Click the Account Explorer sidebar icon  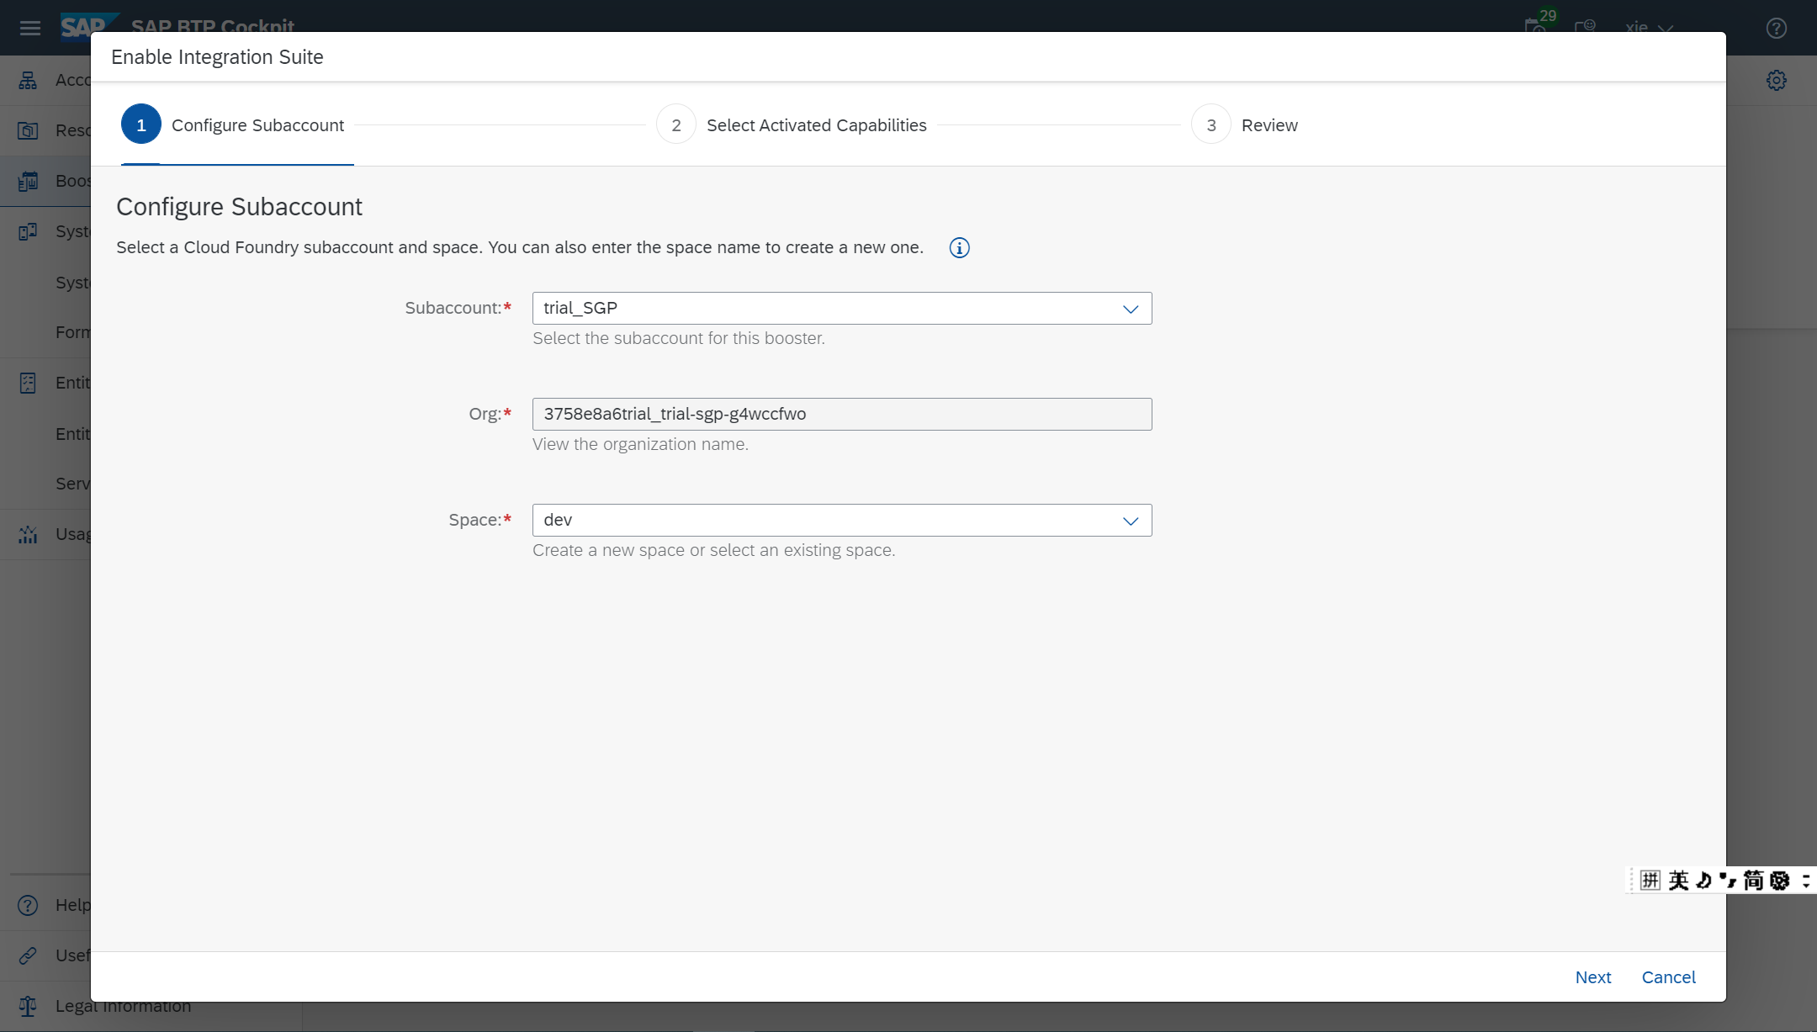[28, 80]
